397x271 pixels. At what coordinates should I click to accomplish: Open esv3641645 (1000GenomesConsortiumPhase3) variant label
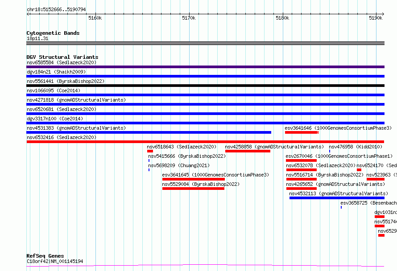pyautogui.click(x=215, y=175)
